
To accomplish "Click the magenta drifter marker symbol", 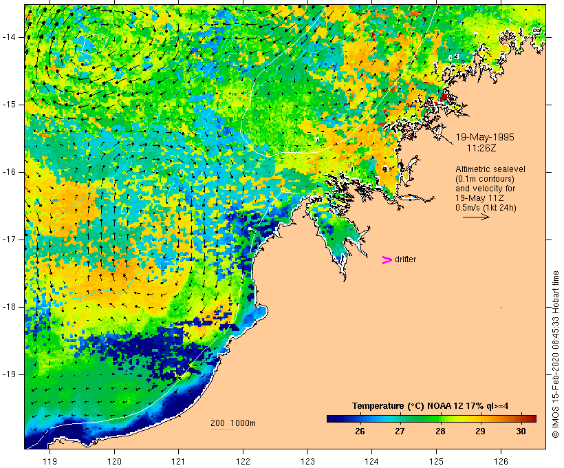I will (387, 260).
